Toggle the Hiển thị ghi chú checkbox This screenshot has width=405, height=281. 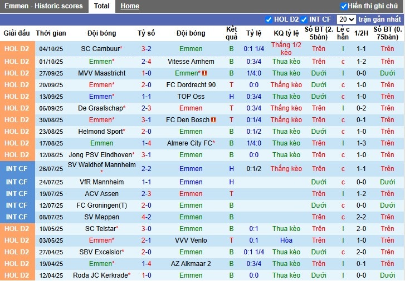(x=344, y=6)
